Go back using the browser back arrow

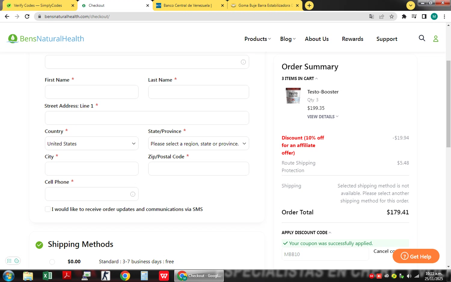pyautogui.click(x=7, y=17)
